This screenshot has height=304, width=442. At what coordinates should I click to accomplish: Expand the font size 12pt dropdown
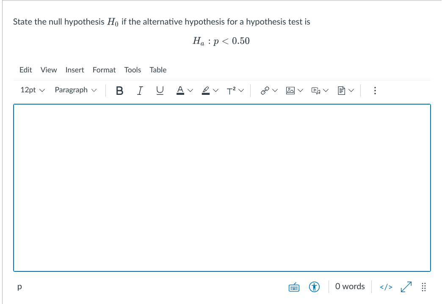pyautogui.click(x=32, y=90)
